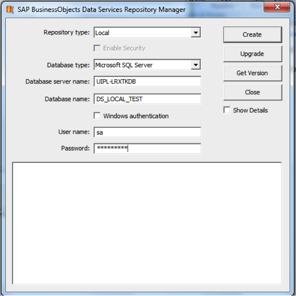Click the Create button

click(252, 34)
